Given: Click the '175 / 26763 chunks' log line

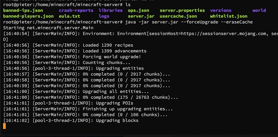Looking at the screenshot, I should click(x=91, y=97).
